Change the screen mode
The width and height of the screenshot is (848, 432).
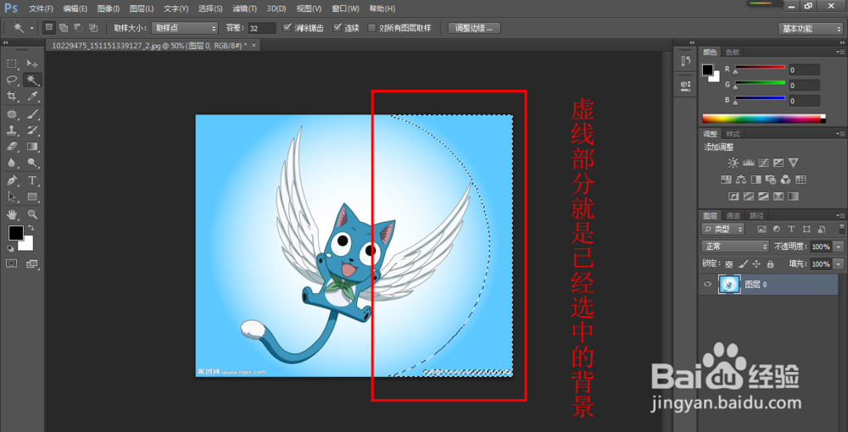coord(32,263)
